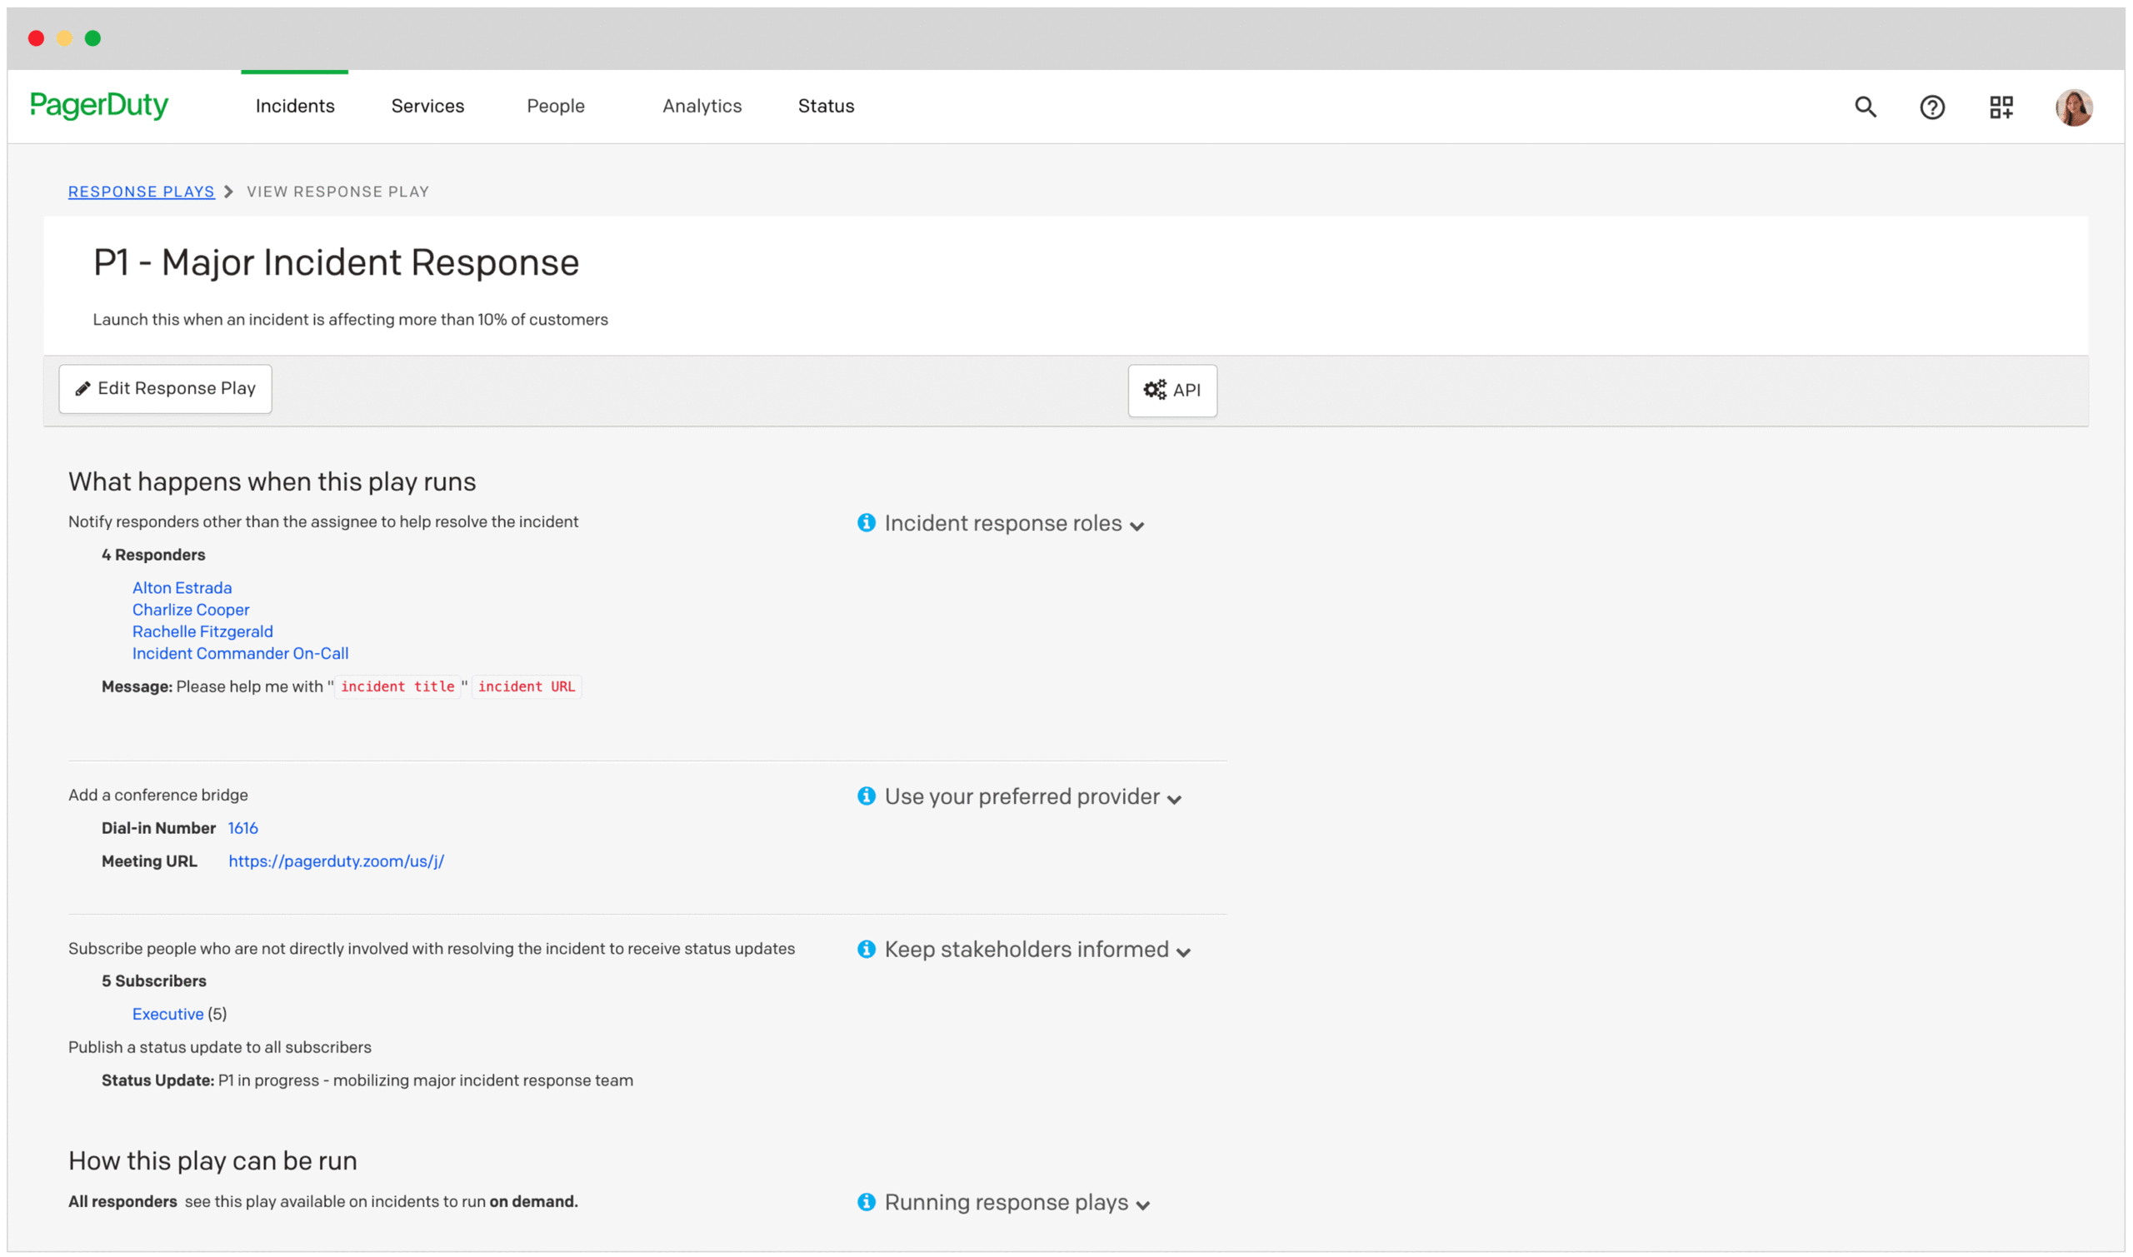The height and width of the screenshot is (1257, 2133).
Task: Open the Executive subscribers link
Action: click(167, 1014)
